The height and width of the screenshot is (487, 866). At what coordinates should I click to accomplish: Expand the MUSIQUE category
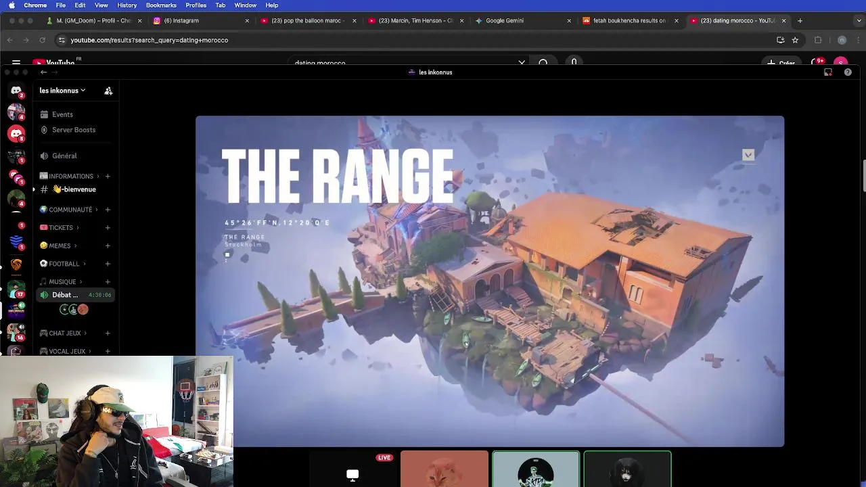60,281
